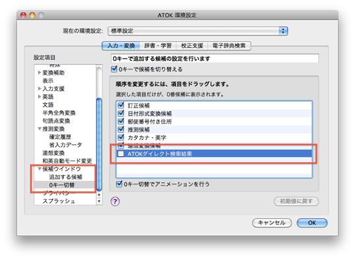
Task: Switch to the 辞書・学習 tab
Action: [158, 46]
